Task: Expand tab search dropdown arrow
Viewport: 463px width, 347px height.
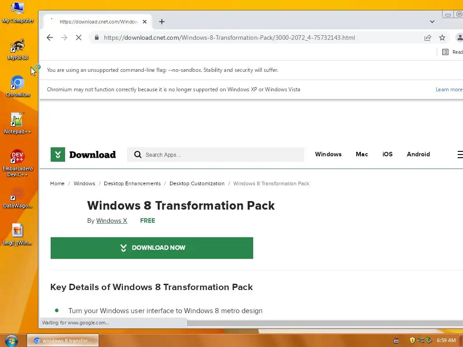Action: 432,22
